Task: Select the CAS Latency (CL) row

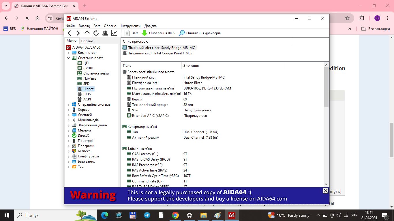Action: point(157,154)
